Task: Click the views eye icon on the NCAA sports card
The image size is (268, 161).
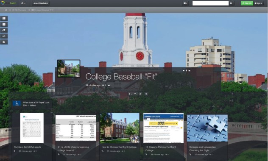Action: 34,151
